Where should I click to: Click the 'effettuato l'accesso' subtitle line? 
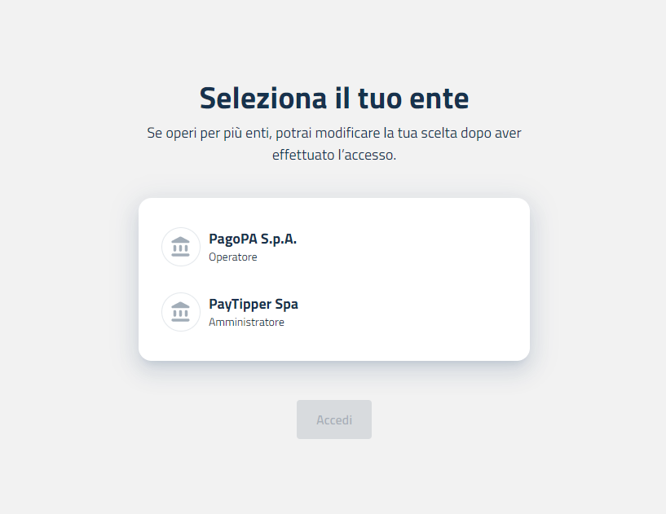[334, 155]
